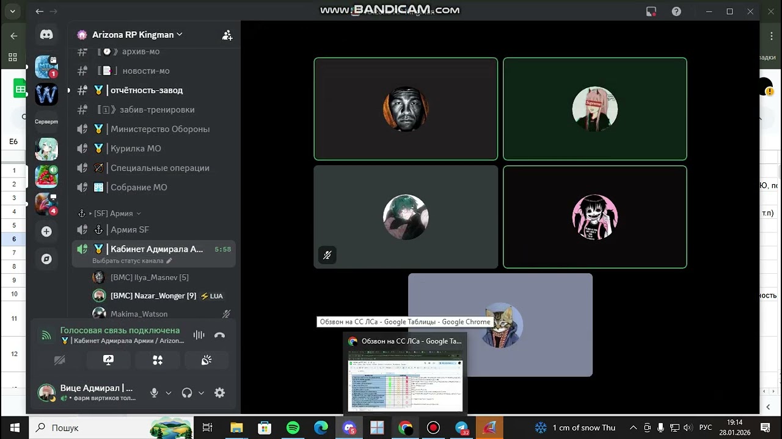
Task: Open the voice connection signal info icon
Action: [x=46, y=335]
